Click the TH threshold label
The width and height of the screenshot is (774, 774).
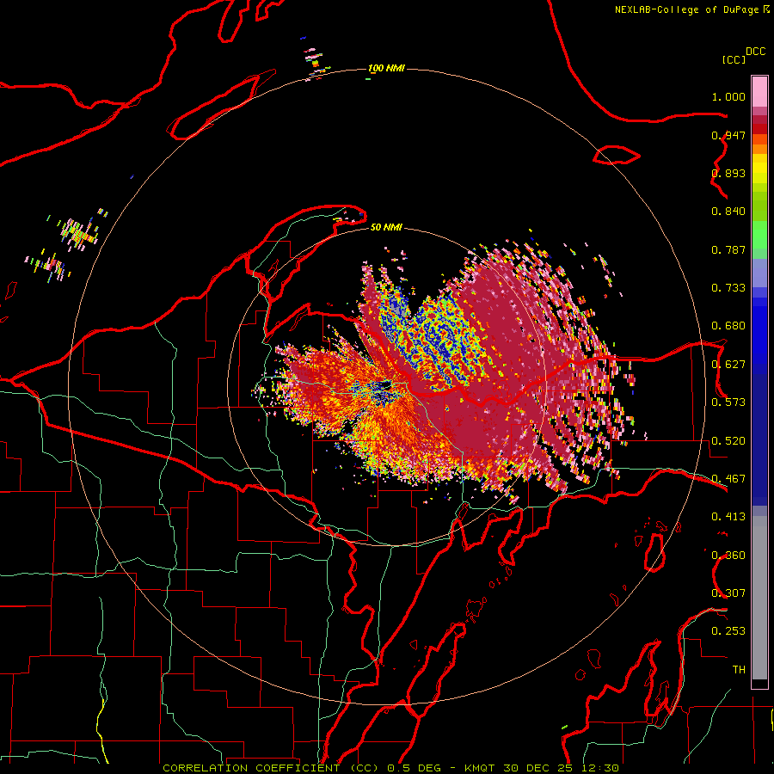pos(739,670)
